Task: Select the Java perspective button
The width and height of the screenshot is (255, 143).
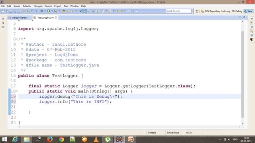Action: point(249,11)
